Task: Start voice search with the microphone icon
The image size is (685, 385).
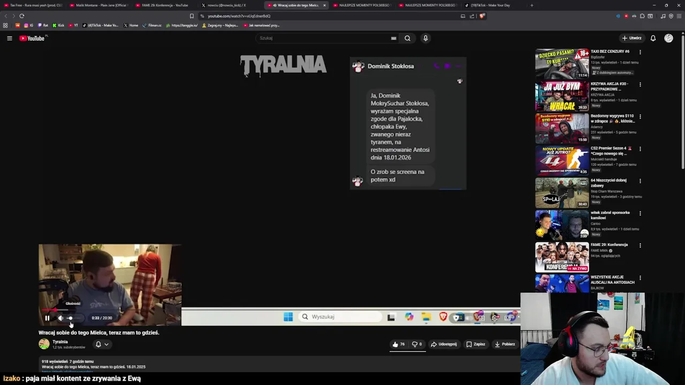Action: point(425,38)
